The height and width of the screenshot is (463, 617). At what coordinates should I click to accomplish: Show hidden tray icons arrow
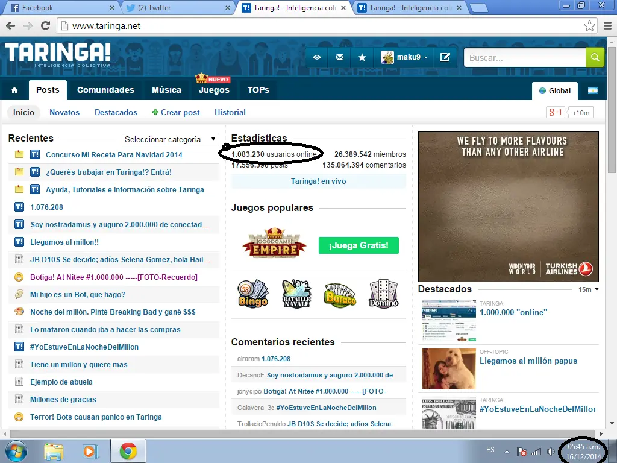click(507, 452)
